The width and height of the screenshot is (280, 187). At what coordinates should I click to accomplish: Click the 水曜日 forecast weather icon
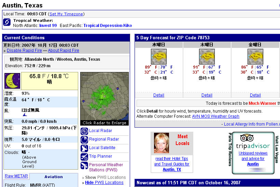pyautogui.click(x=159, y=57)
